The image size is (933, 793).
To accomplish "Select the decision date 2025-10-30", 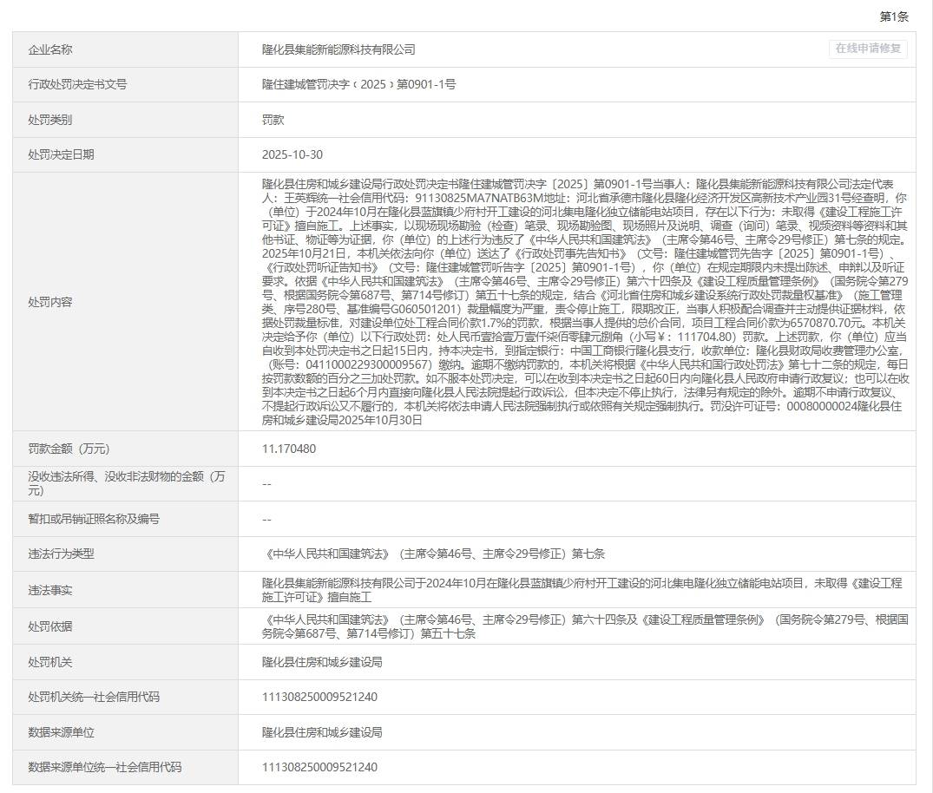I will 292,154.
